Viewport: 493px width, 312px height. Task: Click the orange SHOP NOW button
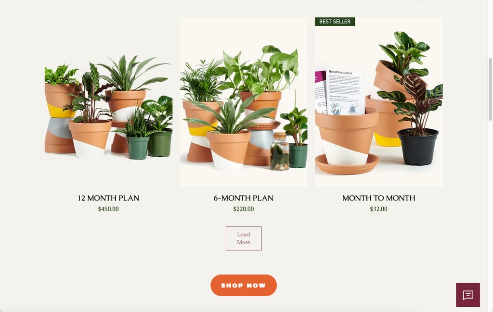coord(244,286)
